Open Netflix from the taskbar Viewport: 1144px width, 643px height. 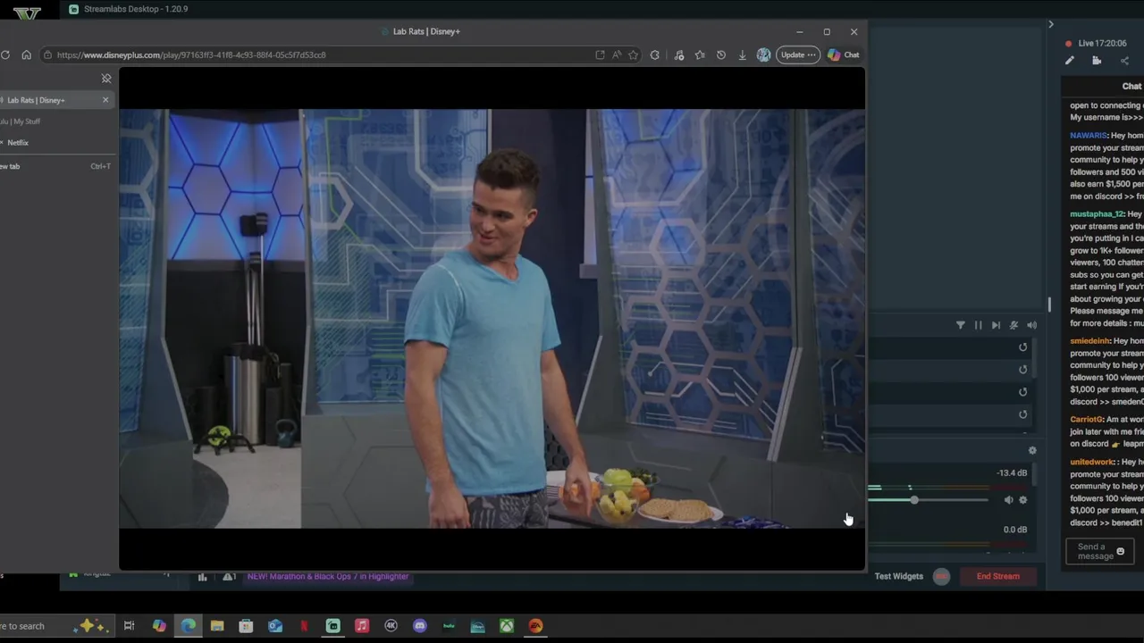point(304,626)
